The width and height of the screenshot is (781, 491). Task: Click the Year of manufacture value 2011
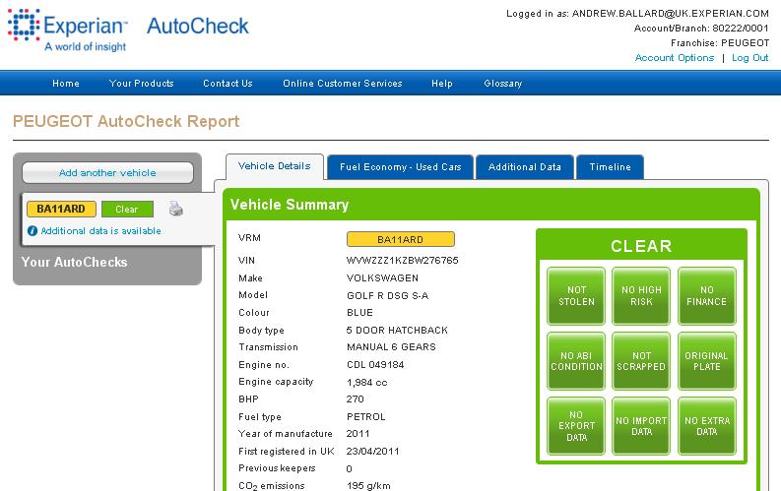pyautogui.click(x=358, y=433)
